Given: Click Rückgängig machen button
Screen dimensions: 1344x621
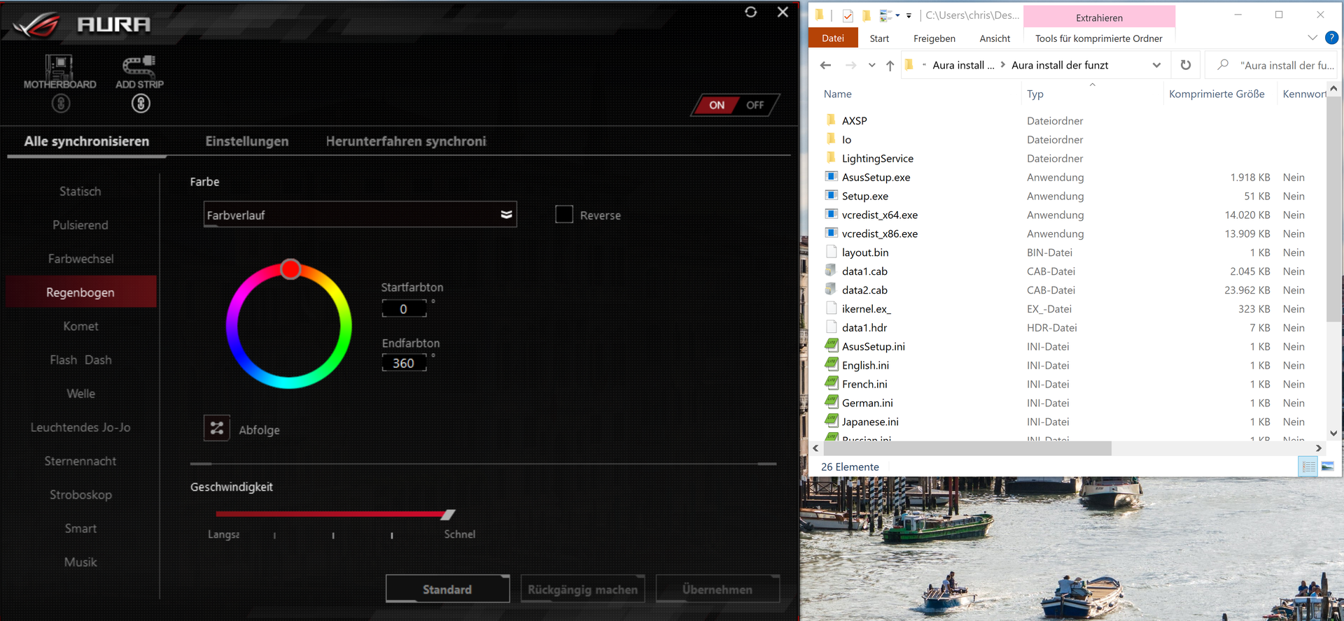Looking at the screenshot, I should pos(582,590).
